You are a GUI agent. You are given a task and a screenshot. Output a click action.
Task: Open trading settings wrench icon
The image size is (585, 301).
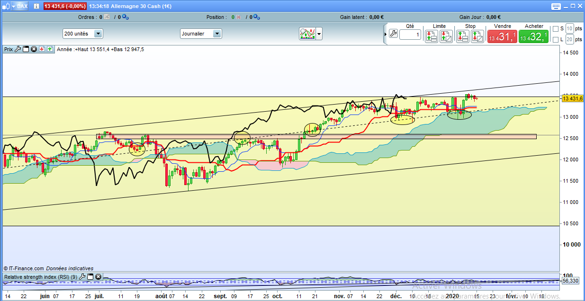(x=393, y=34)
